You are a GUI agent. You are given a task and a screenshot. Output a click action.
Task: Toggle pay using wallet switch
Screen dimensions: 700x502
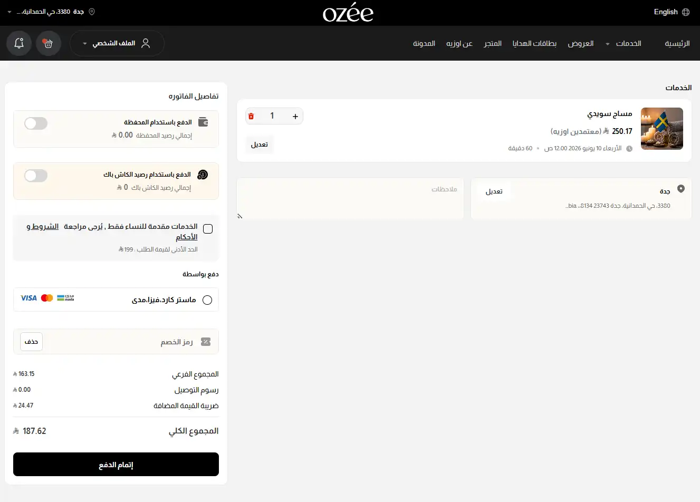(36, 123)
